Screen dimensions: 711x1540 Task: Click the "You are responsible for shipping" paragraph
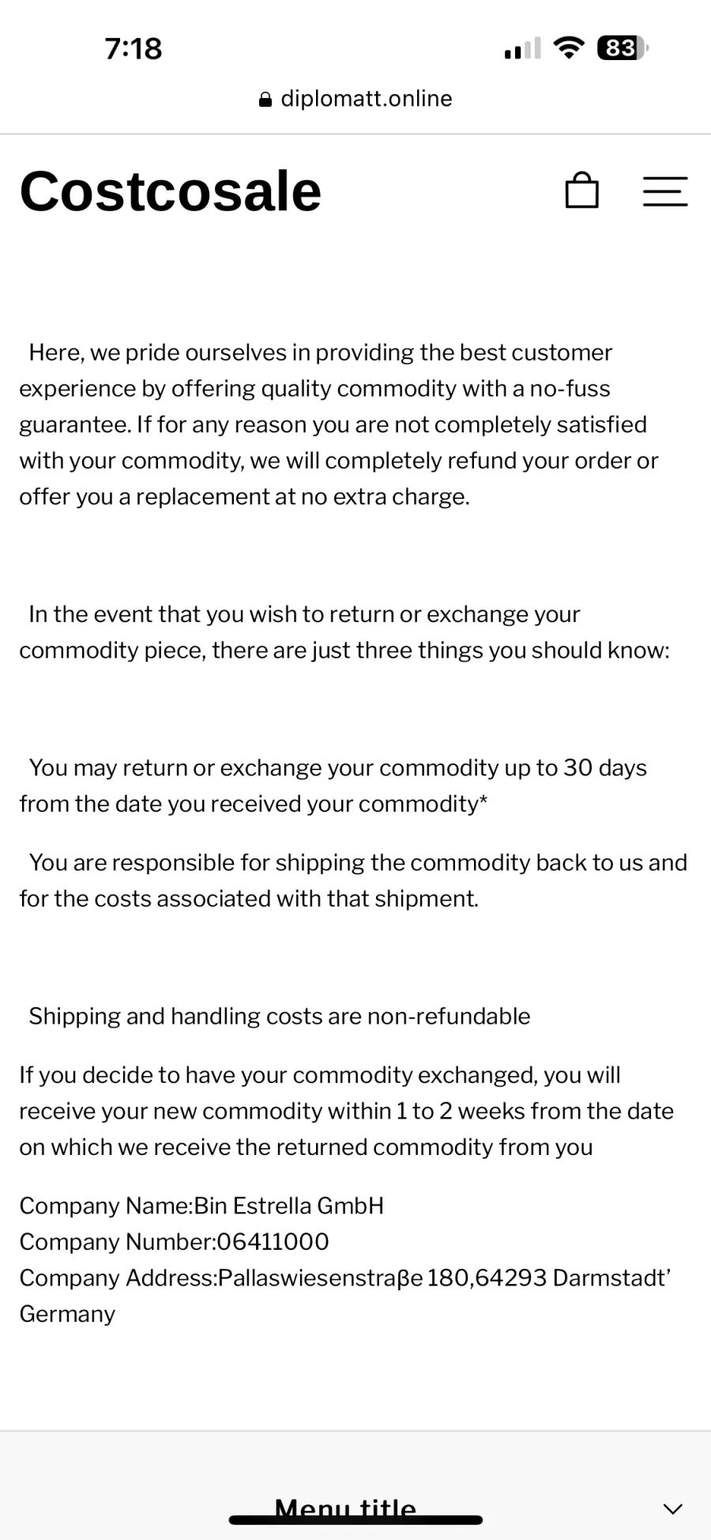tap(353, 881)
